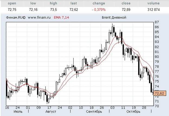
Task: Click the Октябрь month label
Action: (x=134, y=111)
